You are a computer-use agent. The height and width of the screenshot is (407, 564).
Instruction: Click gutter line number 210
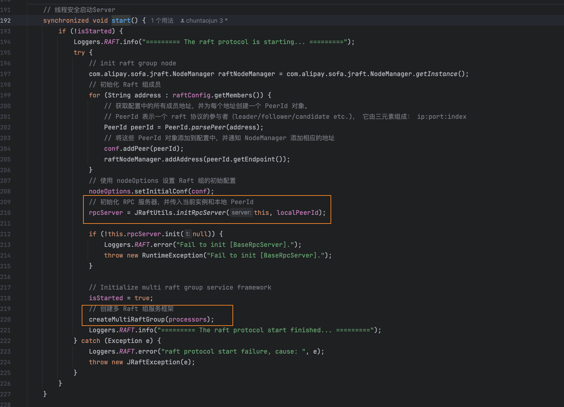click(5, 213)
